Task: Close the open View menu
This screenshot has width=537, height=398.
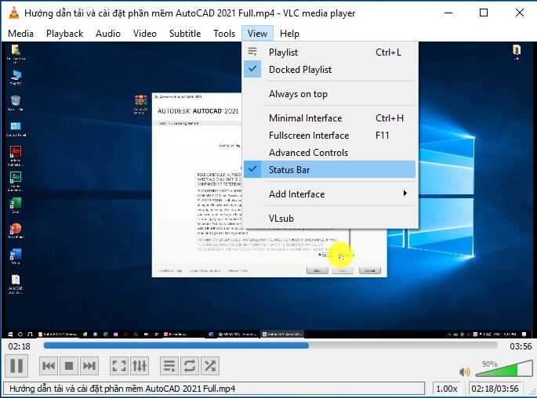Action: 257,34
